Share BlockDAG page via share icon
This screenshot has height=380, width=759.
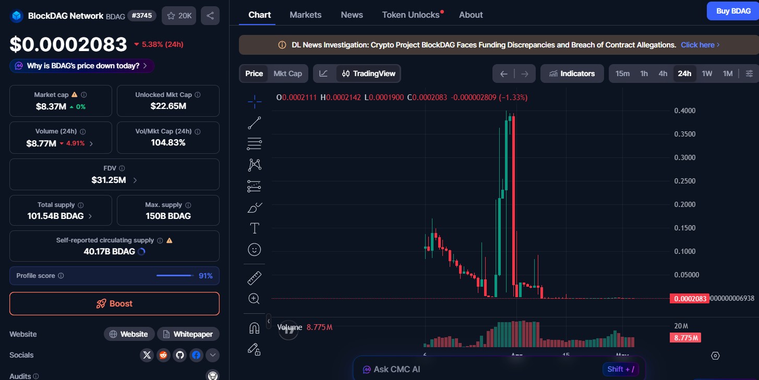210,16
